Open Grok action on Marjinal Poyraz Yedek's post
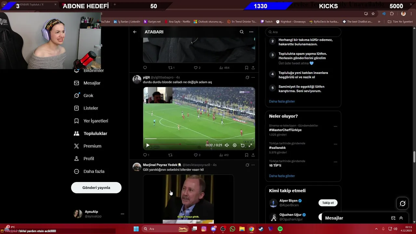Viewport: 416px width, 234px height. tap(247, 165)
